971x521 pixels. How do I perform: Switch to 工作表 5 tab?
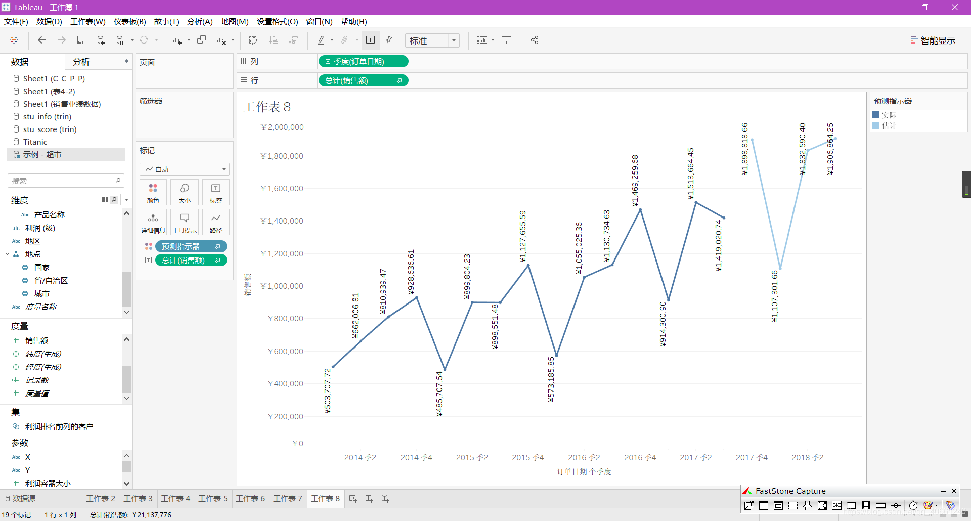(x=213, y=498)
